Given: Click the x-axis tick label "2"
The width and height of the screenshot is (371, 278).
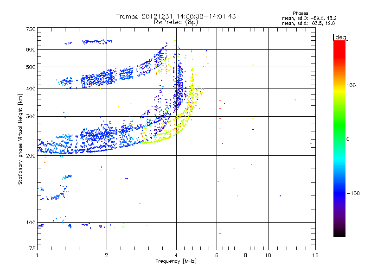Looking at the screenshot, I should (x=107, y=255).
